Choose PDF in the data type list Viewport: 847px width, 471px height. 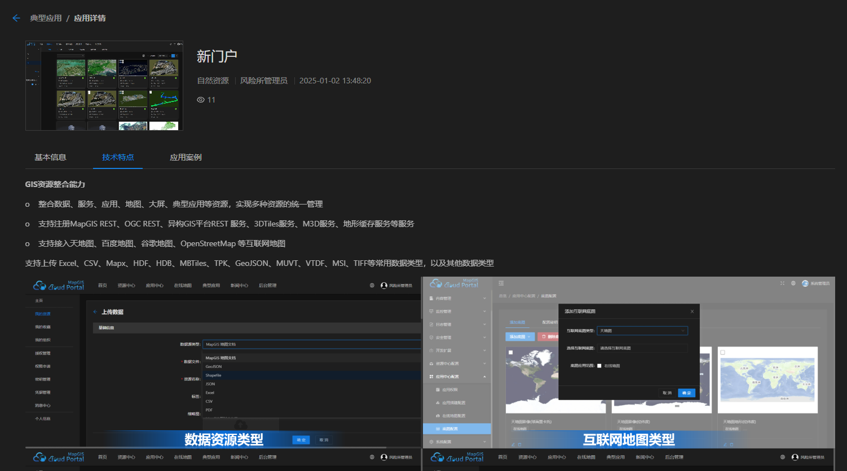[x=209, y=410]
